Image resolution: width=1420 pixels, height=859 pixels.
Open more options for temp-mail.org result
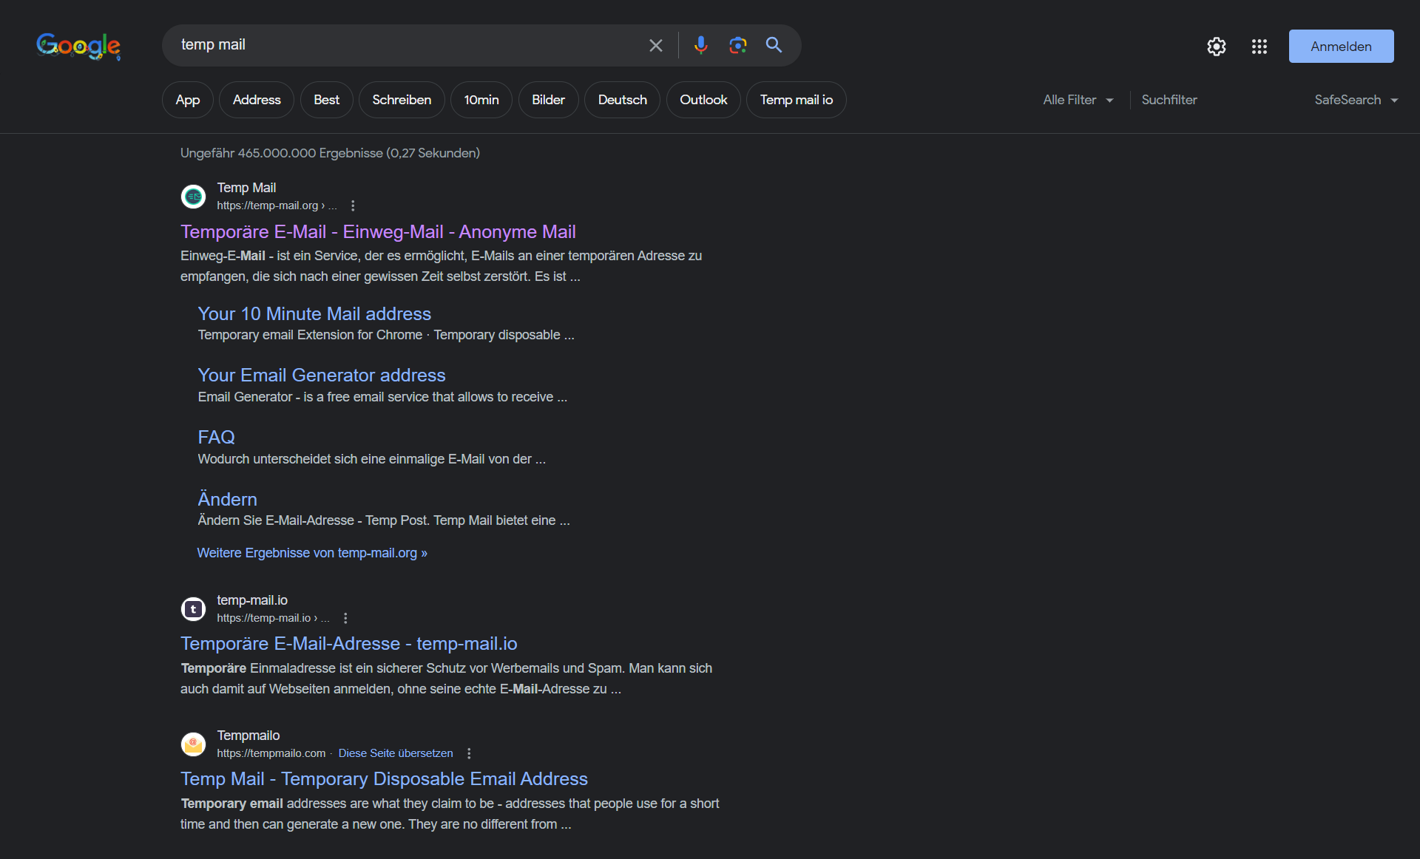(x=353, y=206)
